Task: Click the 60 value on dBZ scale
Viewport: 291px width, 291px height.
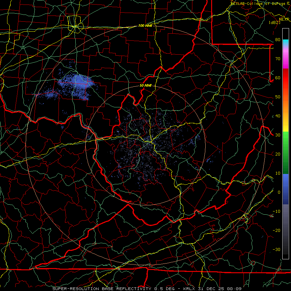Action: [x=278, y=78]
